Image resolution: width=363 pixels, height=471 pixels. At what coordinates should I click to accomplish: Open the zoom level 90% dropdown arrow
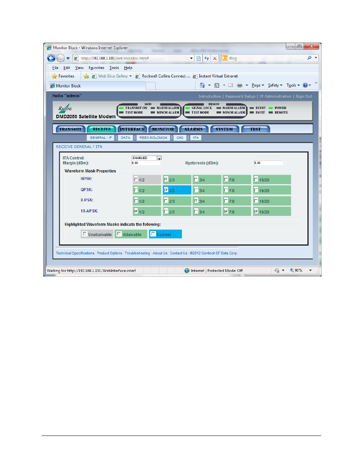[x=310, y=270]
